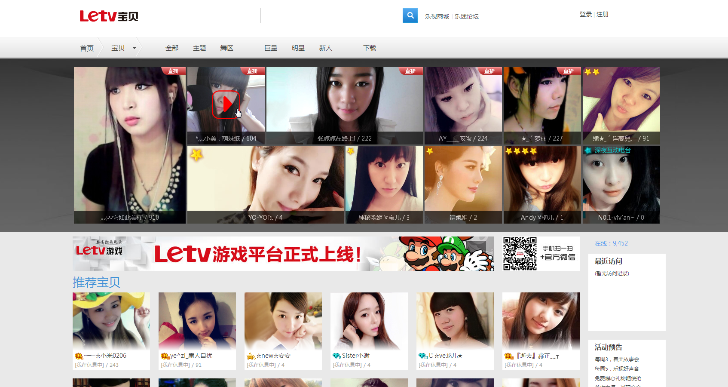Visit the 乐视商城 link
The image size is (728, 387).
pyautogui.click(x=437, y=16)
